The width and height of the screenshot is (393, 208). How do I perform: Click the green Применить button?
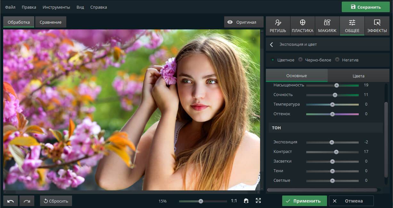[x=304, y=201]
